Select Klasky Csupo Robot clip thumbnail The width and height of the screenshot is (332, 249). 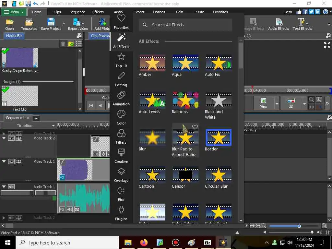(20, 58)
